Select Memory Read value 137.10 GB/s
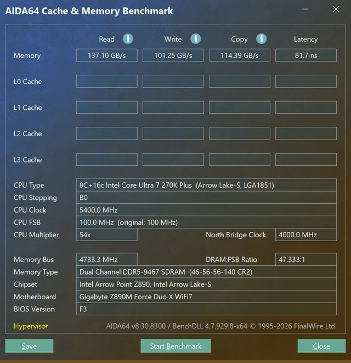 (107, 55)
